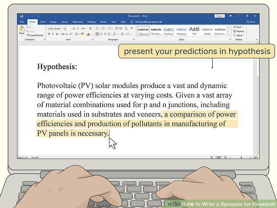The height and width of the screenshot is (208, 277).
Task: Open the View tab
Action: pyautogui.click(x=114, y=22)
